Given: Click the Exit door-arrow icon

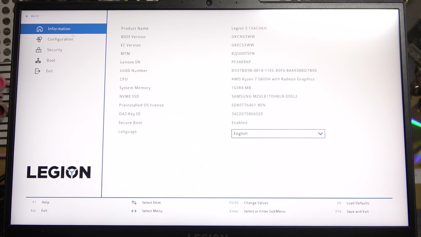Looking at the screenshot, I should [x=37, y=71].
